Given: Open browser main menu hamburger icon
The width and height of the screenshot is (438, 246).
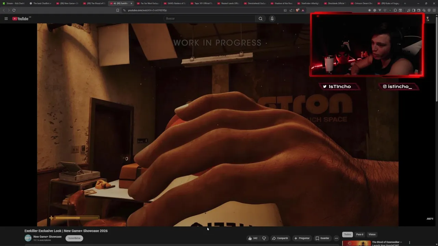Looking at the screenshot, I should (x=434, y=10).
